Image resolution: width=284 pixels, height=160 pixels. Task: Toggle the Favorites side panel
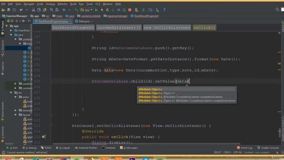[3, 134]
